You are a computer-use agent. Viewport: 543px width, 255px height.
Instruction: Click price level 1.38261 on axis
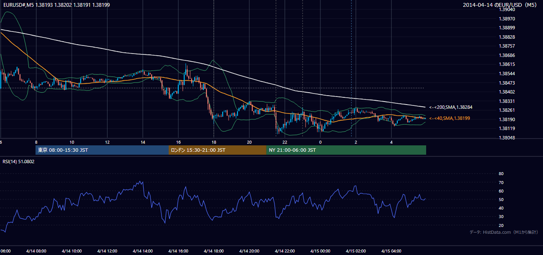point(507,110)
